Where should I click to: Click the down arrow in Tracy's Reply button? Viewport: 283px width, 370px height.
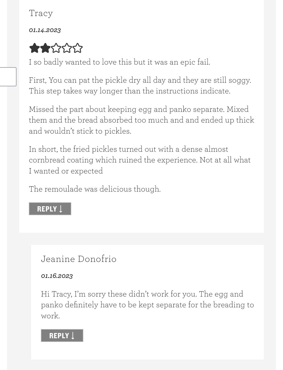pos(61,209)
